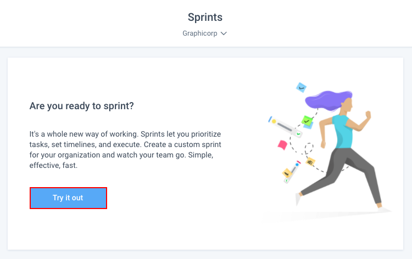
Task: Click the pink sticky note illustration
Action: click(x=282, y=145)
